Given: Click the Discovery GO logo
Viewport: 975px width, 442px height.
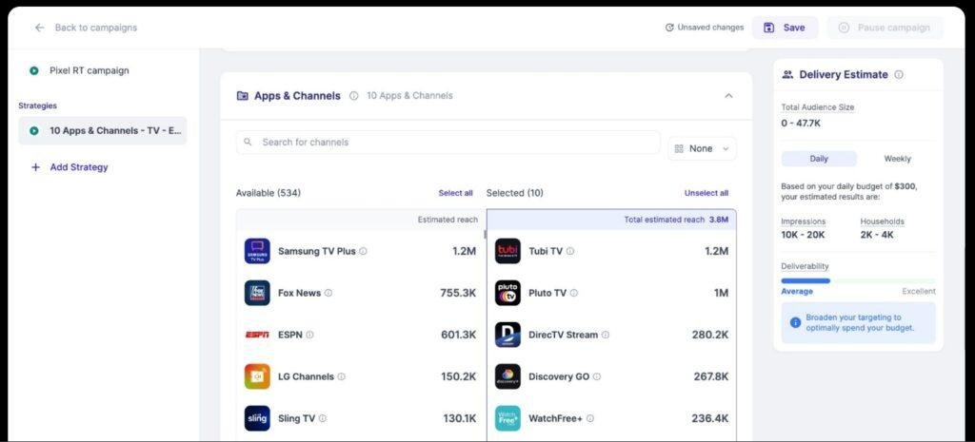Looking at the screenshot, I should tap(508, 376).
